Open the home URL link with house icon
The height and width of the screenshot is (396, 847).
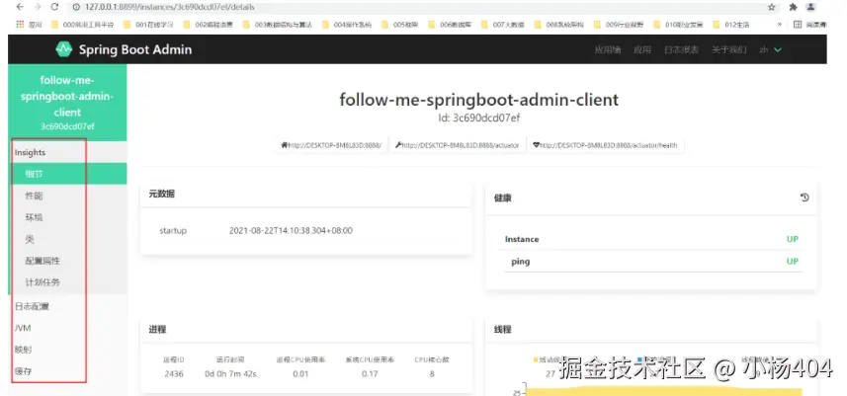coord(331,145)
